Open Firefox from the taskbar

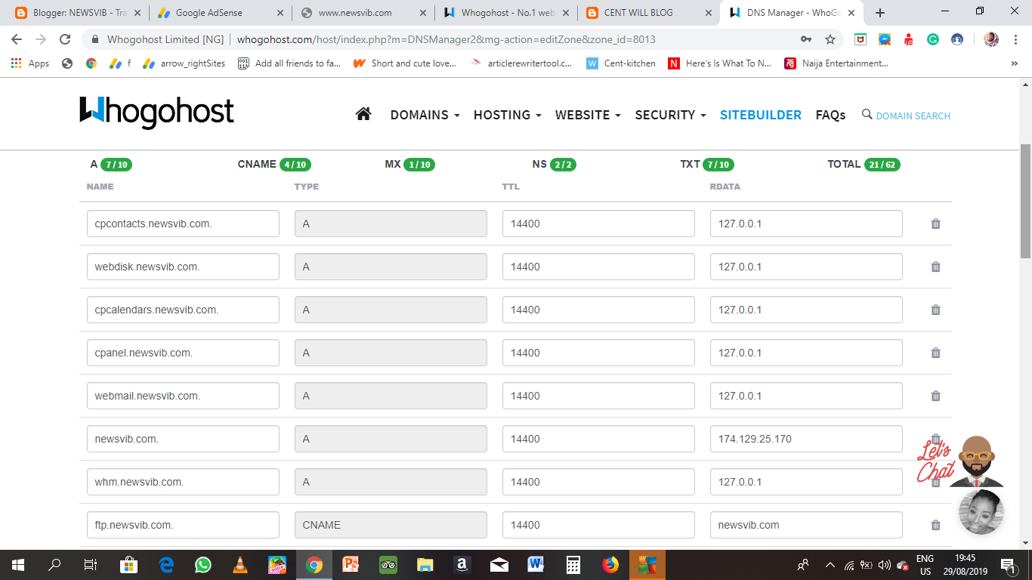(610, 564)
